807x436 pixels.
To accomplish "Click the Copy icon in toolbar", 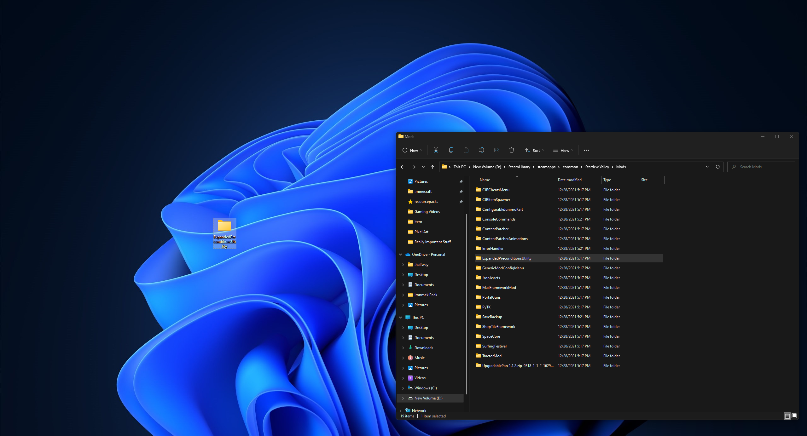I will (451, 150).
